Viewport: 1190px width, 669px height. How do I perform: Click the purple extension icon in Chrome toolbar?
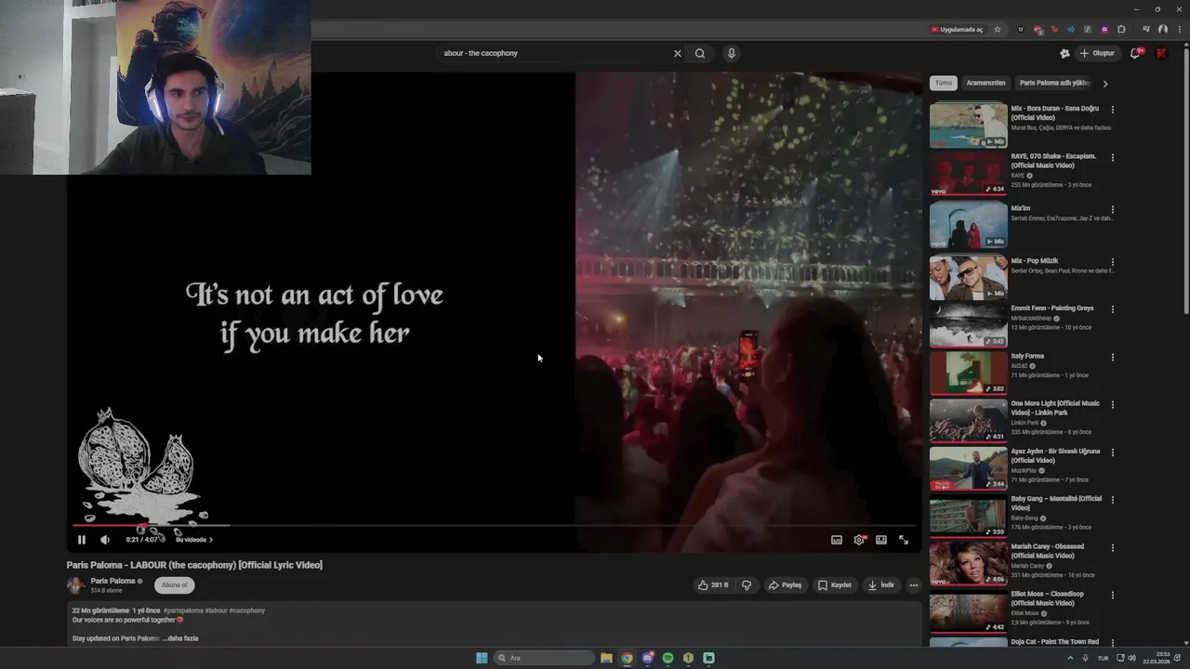[1104, 29]
